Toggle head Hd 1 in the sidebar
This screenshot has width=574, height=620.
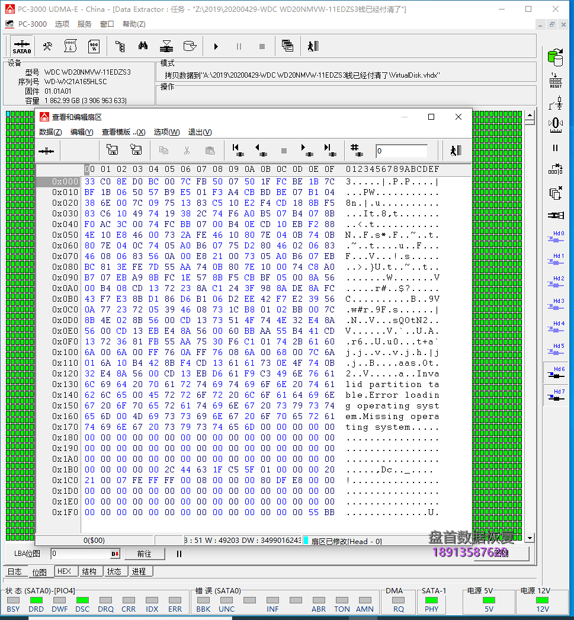556,259
